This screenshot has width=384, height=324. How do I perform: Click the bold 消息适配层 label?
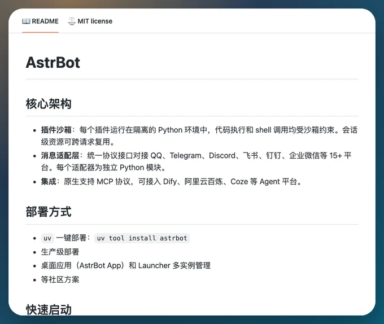point(60,156)
